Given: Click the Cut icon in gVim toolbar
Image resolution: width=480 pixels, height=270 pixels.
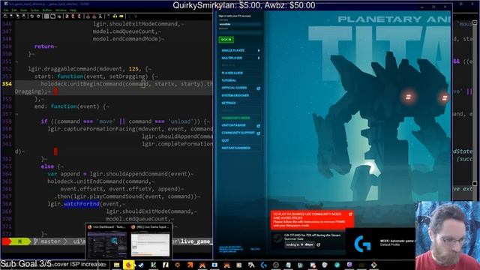Looking at the screenshot, I should tap(46, 16).
